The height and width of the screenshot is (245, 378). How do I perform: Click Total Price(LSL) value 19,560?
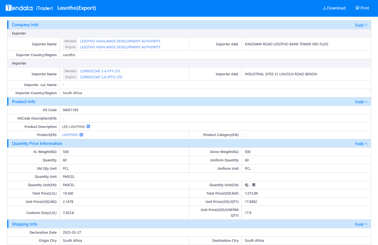(68, 193)
